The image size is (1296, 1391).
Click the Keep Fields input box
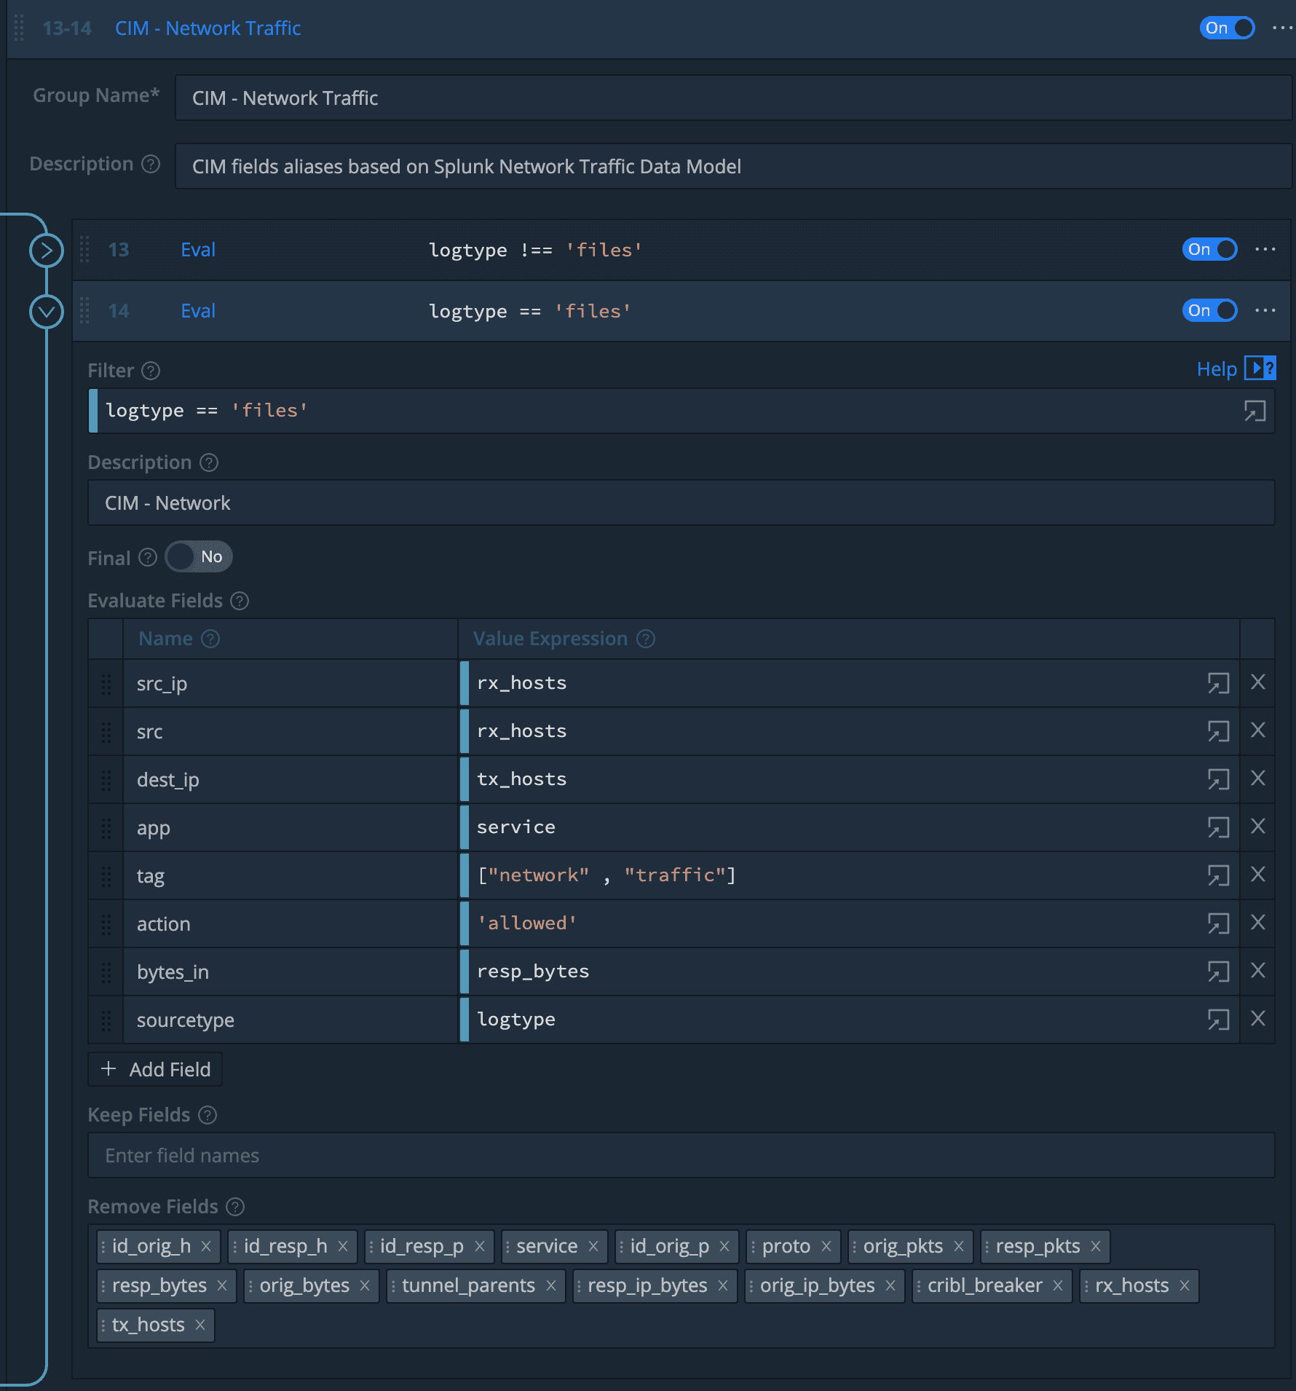coord(681,1156)
